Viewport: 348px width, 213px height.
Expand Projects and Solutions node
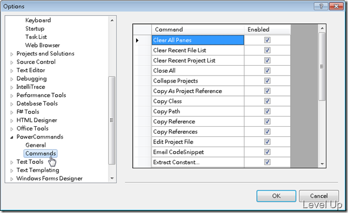(x=12, y=54)
